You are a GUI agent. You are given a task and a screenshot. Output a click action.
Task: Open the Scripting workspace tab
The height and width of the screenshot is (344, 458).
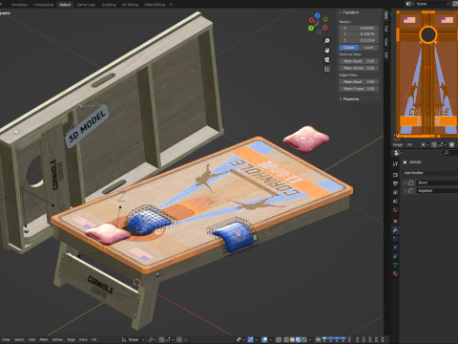[x=109, y=5]
